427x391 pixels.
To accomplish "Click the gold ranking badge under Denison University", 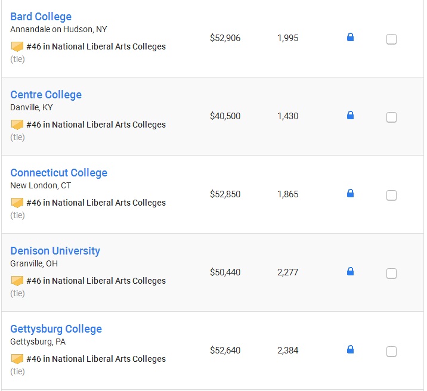I will [17, 281].
